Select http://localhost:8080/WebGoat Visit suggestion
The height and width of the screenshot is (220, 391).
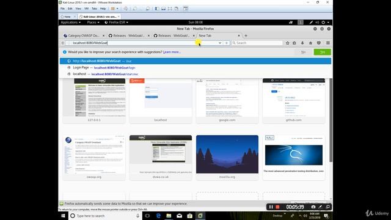pyautogui.click(x=195, y=61)
